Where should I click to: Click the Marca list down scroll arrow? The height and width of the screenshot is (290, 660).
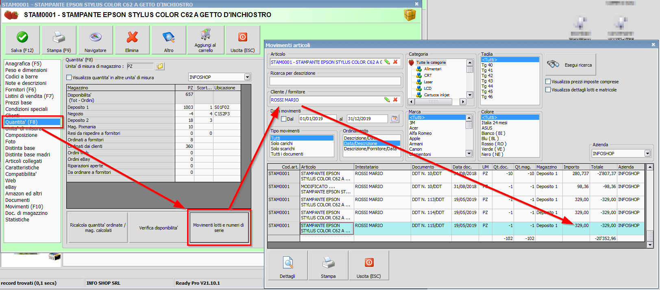[x=469, y=154]
